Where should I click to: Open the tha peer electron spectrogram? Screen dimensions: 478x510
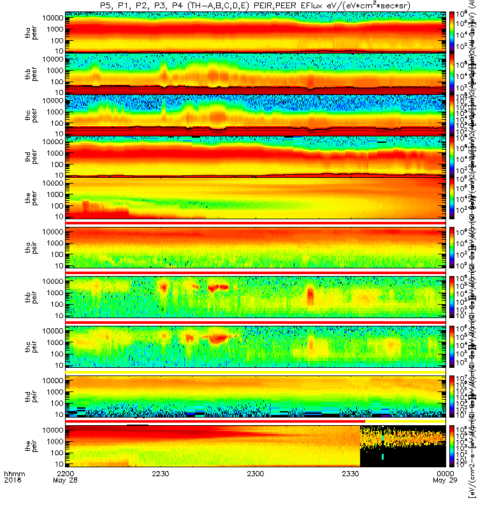(x=256, y=32)
